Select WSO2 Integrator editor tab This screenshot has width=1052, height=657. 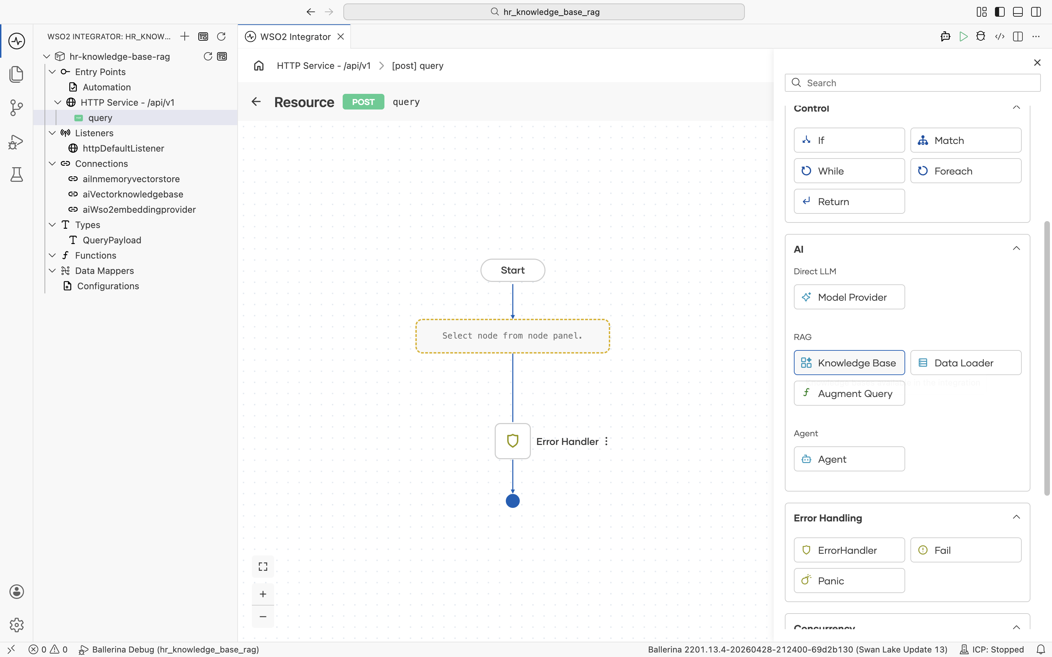click(295, 36)
